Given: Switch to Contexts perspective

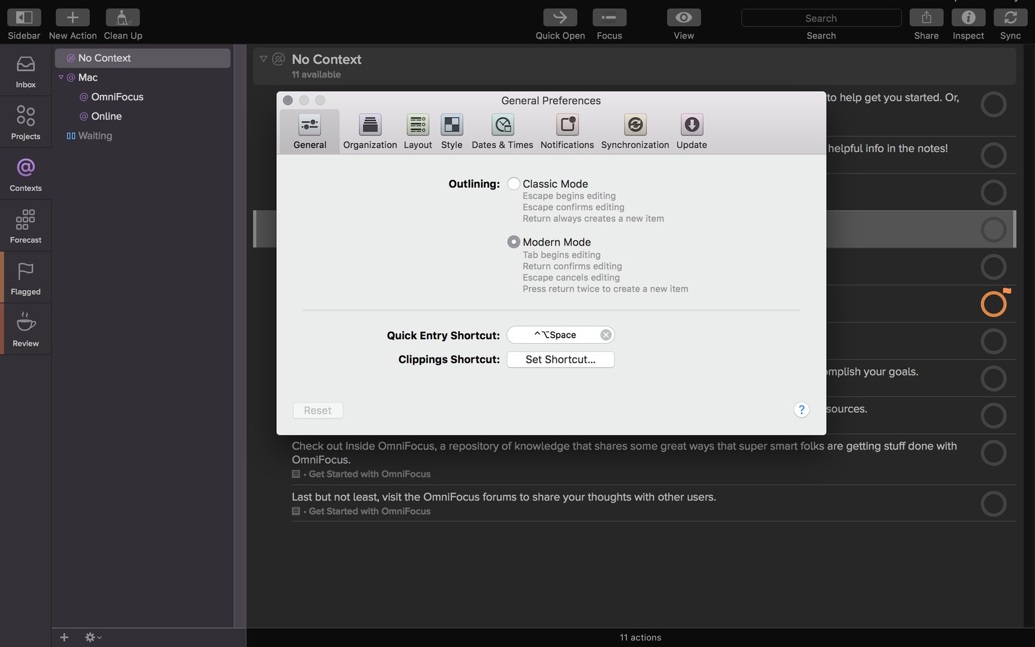Looking at the screenshot, I should tap(25, 175).
